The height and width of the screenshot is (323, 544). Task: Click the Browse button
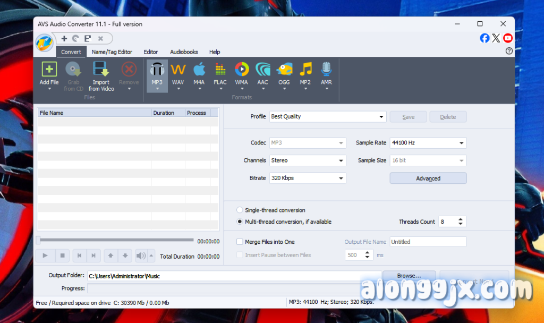pos(409,276)
